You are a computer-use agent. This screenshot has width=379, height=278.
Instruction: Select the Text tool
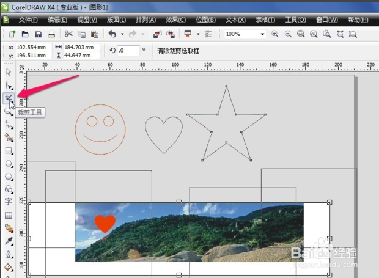(x=9, y=202)
